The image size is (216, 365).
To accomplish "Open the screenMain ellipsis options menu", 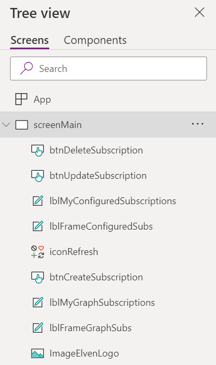I will [197, 124].
